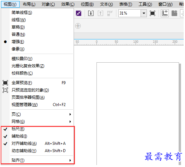Viewport: 185px width, 167px height.
Task: Uncheck 辅助线(I) guidelines option
Action: pos(37,136)
